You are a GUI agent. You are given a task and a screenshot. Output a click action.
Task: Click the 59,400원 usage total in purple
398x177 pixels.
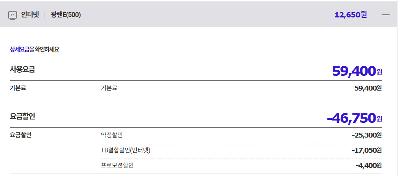click(x=357, y=71)
